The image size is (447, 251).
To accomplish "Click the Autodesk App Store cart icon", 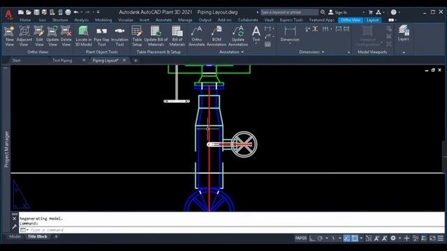I will (x=371, y=13).
